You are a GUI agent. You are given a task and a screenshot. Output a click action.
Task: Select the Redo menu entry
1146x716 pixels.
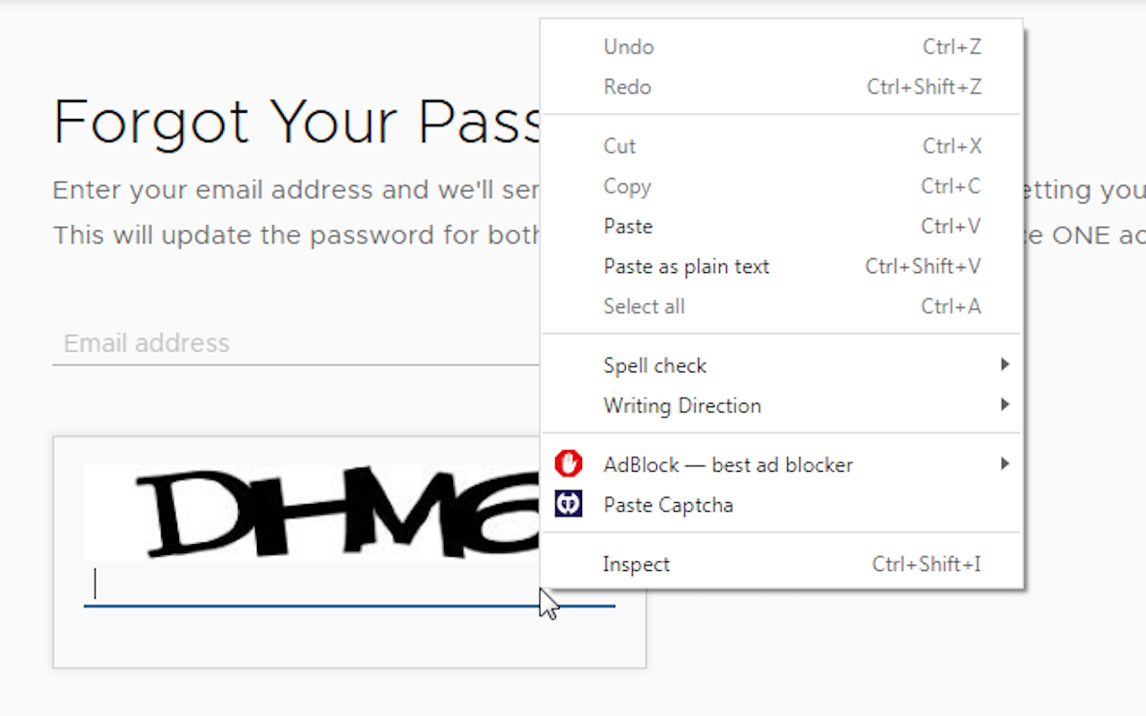(782, 87)
